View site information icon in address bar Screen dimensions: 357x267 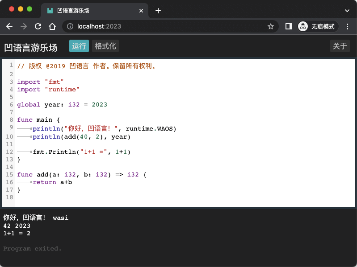70,26
